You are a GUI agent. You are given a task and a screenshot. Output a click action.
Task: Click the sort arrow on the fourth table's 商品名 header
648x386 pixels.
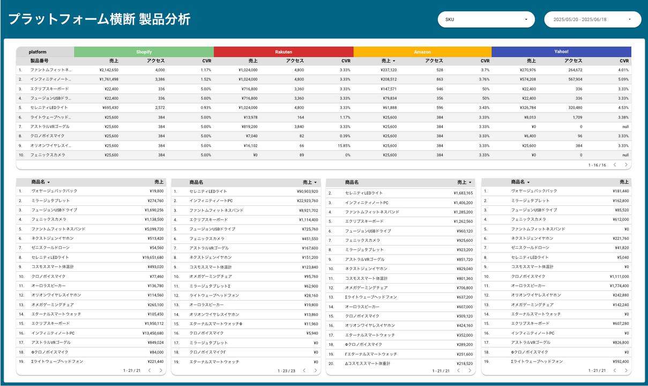[x=528, y=182]
